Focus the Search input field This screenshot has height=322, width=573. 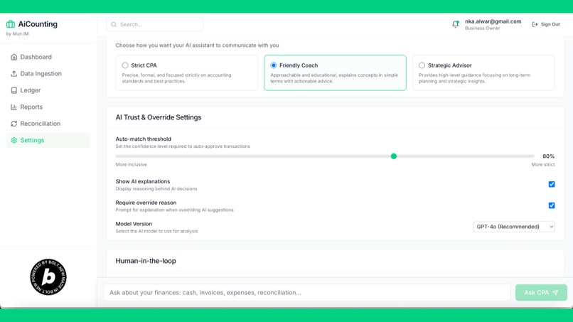tap(154, 24)
